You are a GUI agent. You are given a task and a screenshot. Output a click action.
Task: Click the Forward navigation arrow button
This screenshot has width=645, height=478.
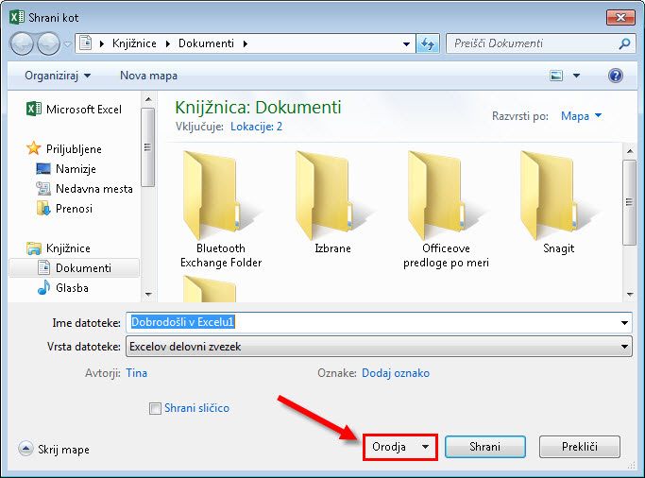(48, 43)
